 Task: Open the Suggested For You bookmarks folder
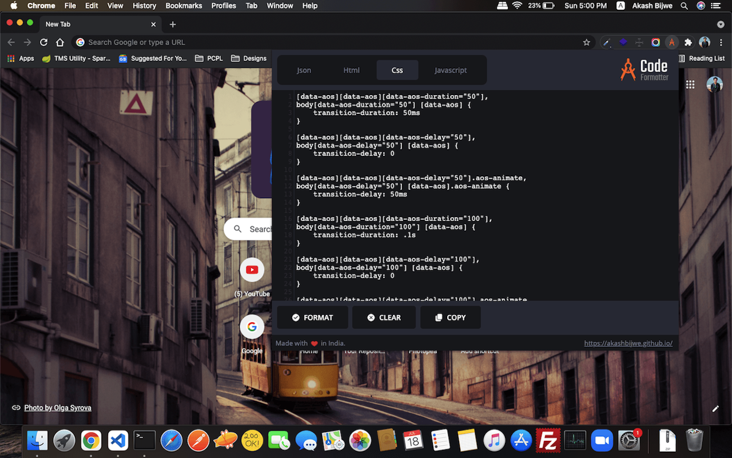click(153, 58)
